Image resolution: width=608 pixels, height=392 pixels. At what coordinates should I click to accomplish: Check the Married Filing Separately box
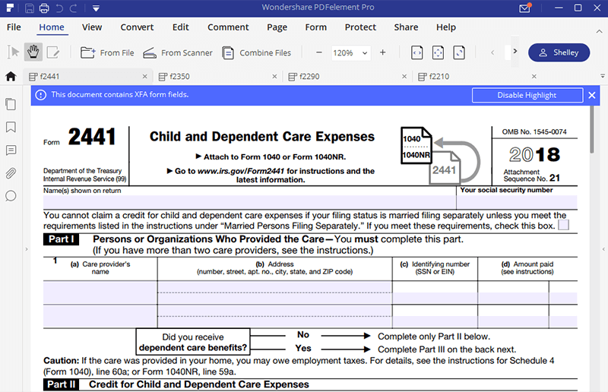coord(563,225)
